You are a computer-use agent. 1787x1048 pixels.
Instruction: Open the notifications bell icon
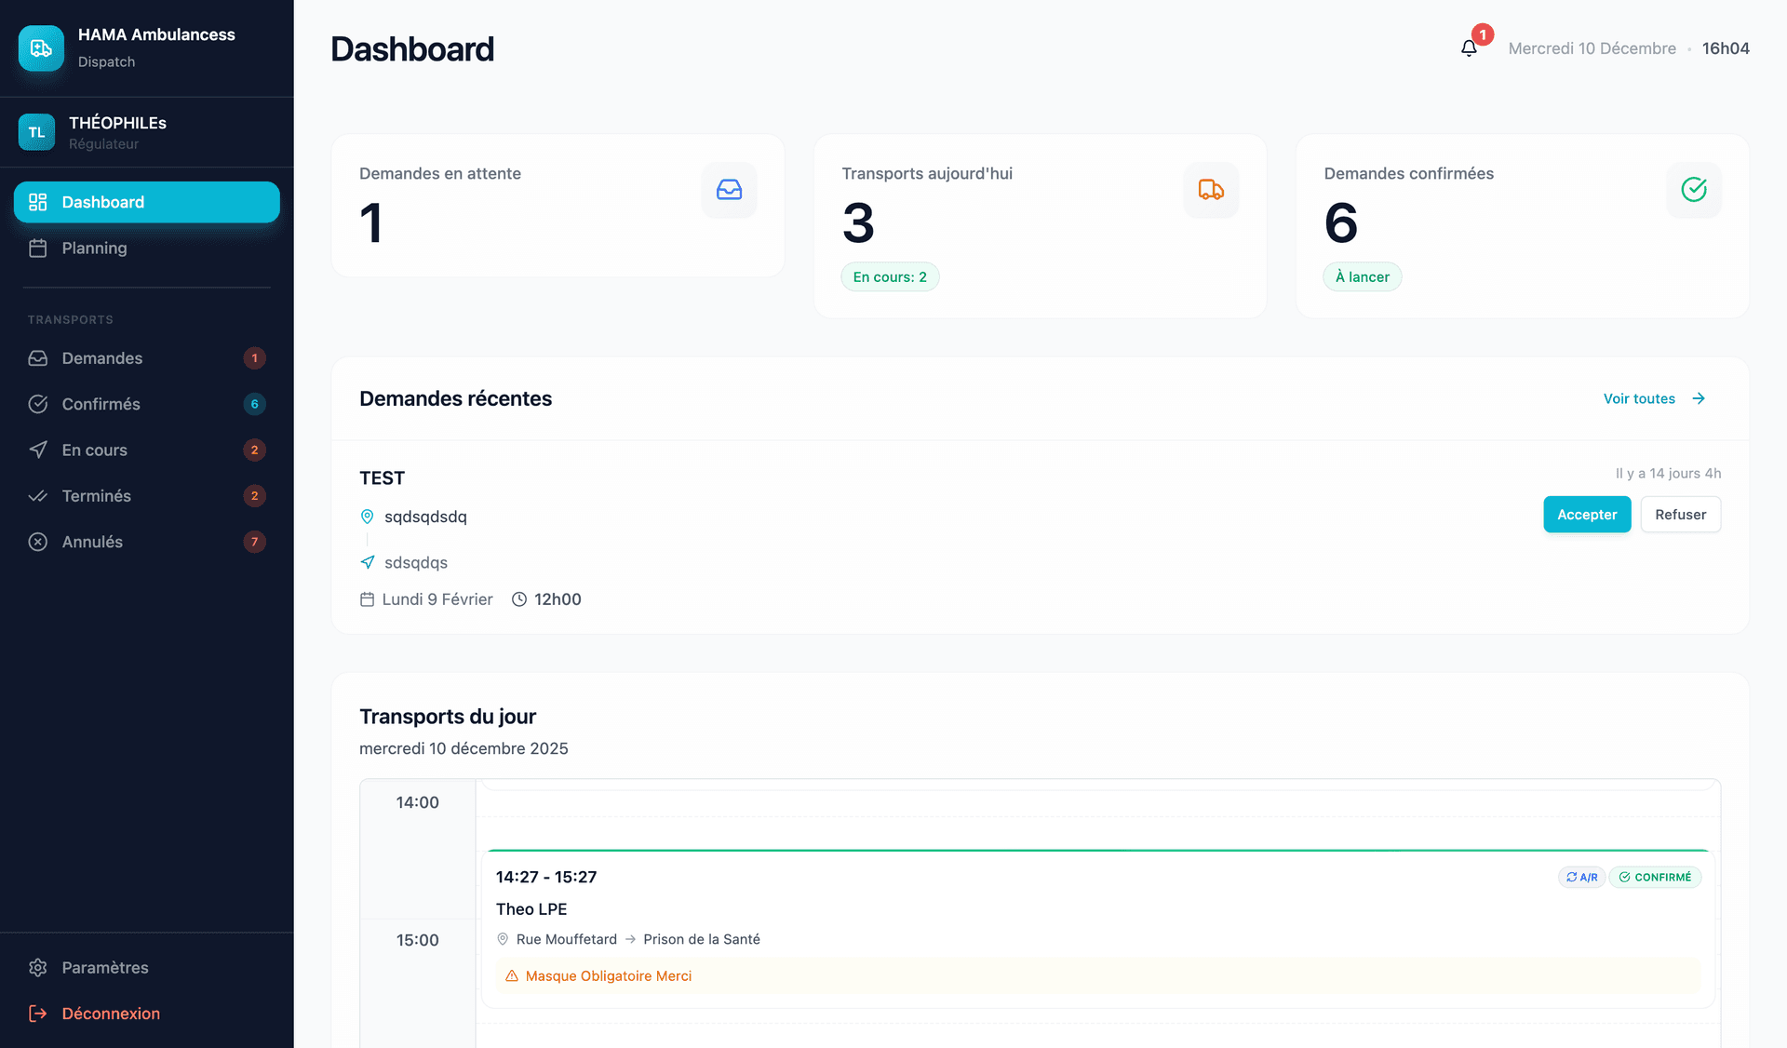(1469, 47)
